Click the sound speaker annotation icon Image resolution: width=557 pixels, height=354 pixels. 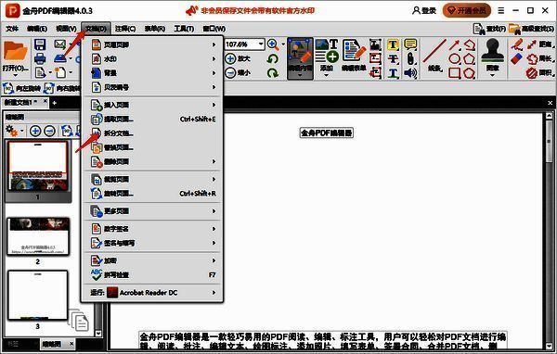410,73
